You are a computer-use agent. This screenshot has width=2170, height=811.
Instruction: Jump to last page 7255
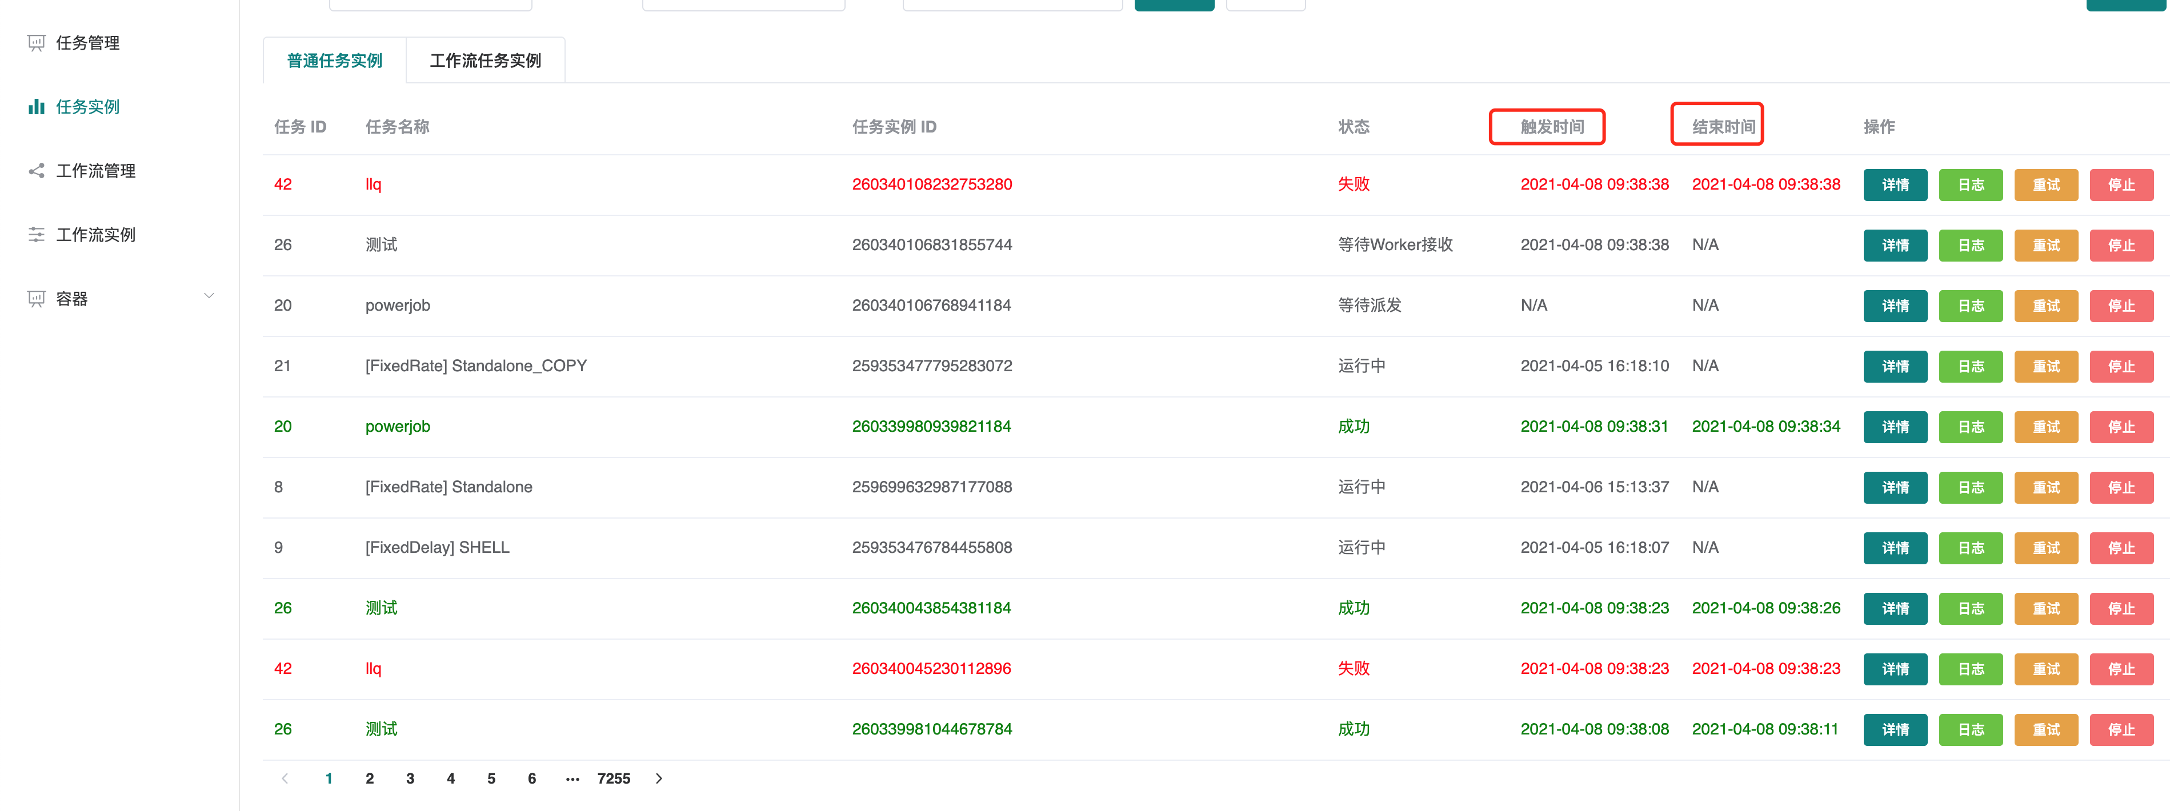pos(613,779)
